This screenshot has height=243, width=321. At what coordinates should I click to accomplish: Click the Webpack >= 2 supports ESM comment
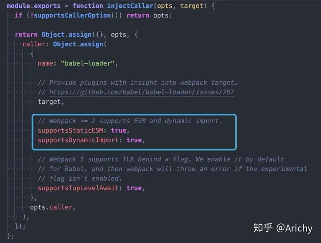(x=130, y=121)
